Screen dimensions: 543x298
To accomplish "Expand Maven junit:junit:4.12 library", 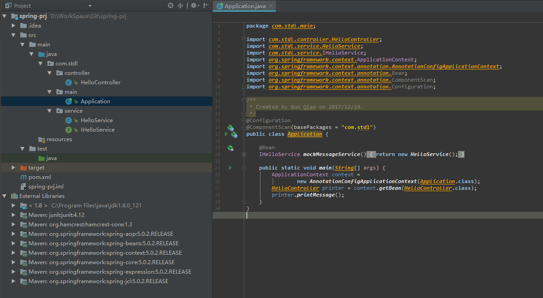I will pyautogui.click(x=14, y=215).
